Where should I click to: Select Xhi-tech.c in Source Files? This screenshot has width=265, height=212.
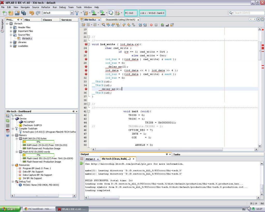pos(27,39)
